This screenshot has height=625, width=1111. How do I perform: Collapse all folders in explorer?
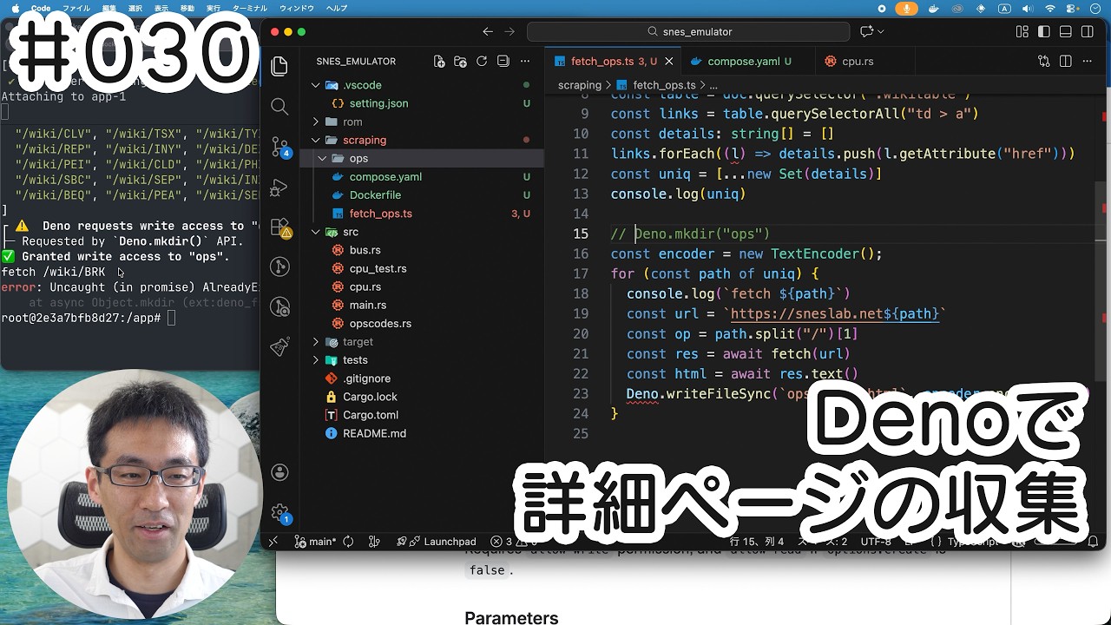503,62
